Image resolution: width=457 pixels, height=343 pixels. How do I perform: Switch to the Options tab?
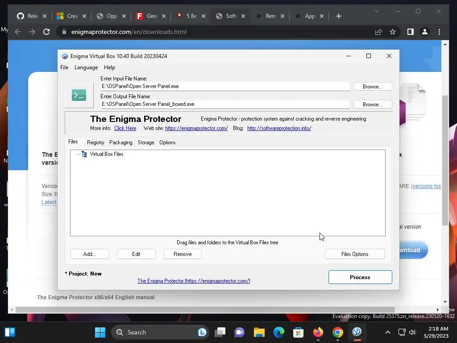click(167, 142)
